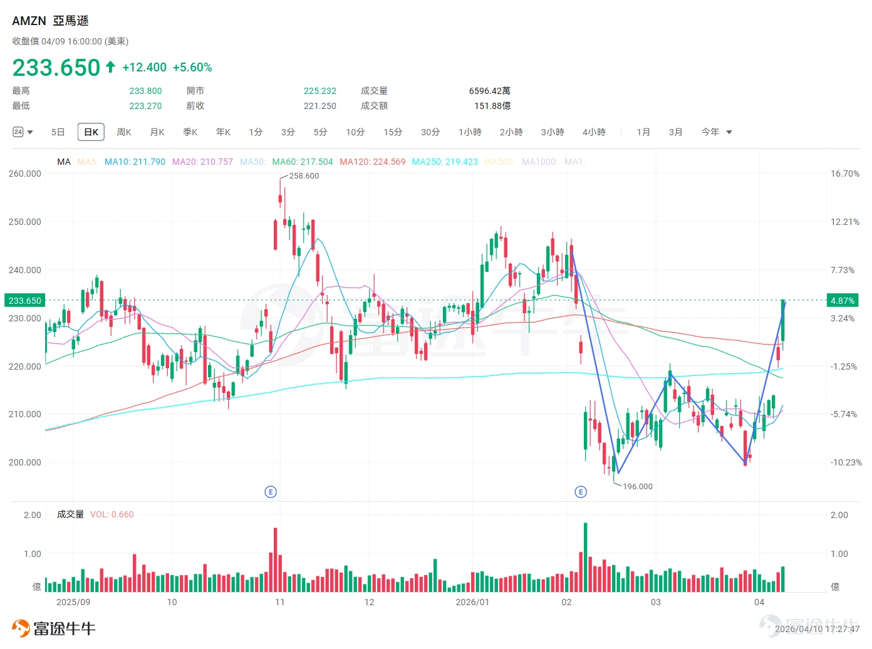Set range to 今年
872x649 pixels.
(x=710, y=132)
